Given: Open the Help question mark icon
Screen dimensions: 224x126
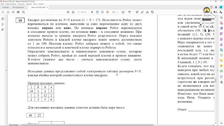Looking at the screenshot, I should (211, 7).
